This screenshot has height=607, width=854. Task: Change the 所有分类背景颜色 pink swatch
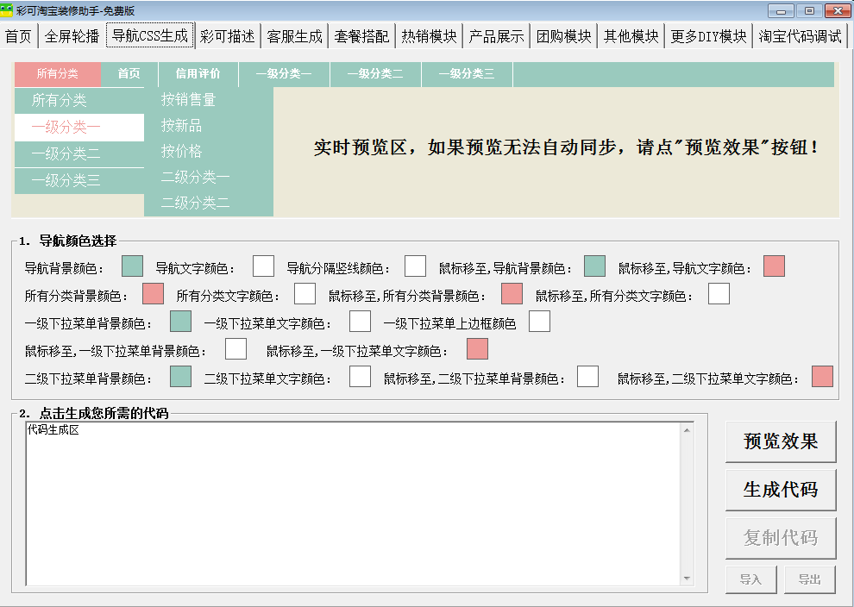click(153, 294)
